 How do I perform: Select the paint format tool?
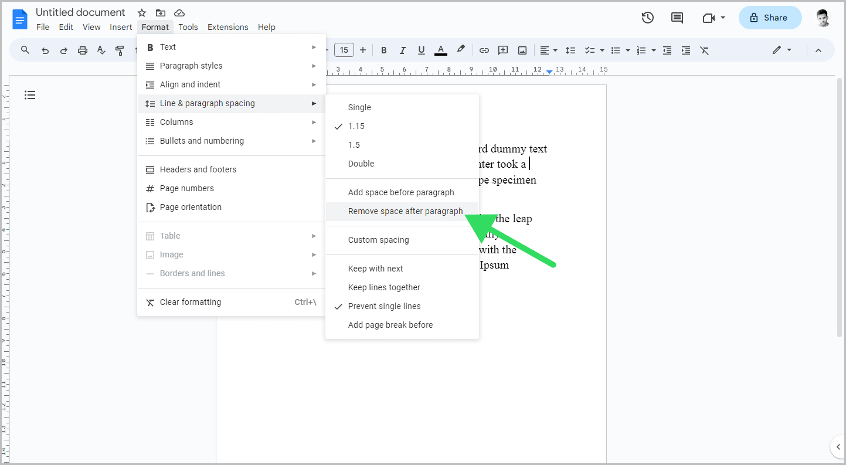point(120,50)
